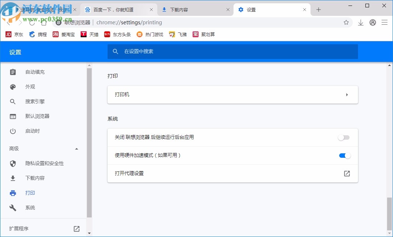Click the downloads arrow icon in toolbar
The image size is (393, 237).
360,22
